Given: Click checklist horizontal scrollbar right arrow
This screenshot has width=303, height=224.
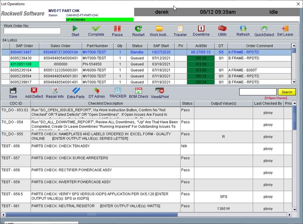Looking at the screenshot, I should (289, 215).
